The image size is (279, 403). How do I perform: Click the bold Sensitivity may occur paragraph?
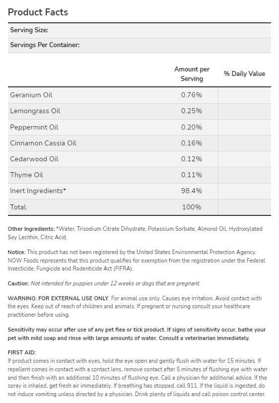coord(137,334)
